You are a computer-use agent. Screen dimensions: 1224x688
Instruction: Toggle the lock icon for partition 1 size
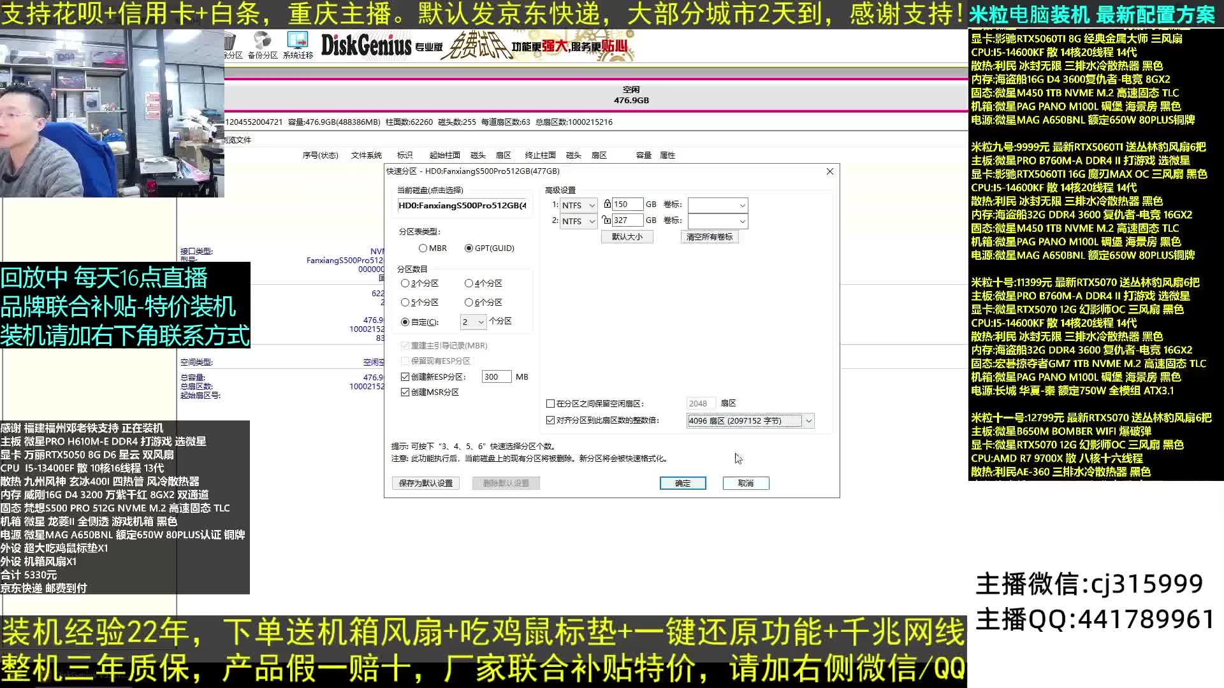607,204
